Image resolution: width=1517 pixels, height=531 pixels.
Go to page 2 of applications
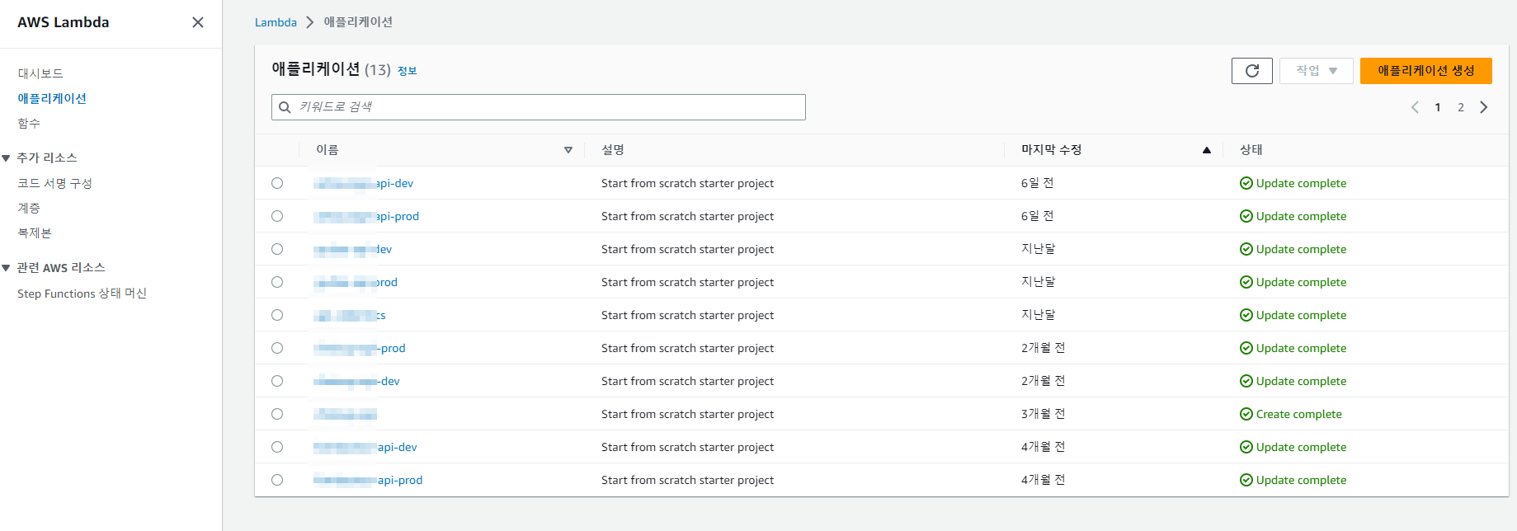pos(1461,107)
